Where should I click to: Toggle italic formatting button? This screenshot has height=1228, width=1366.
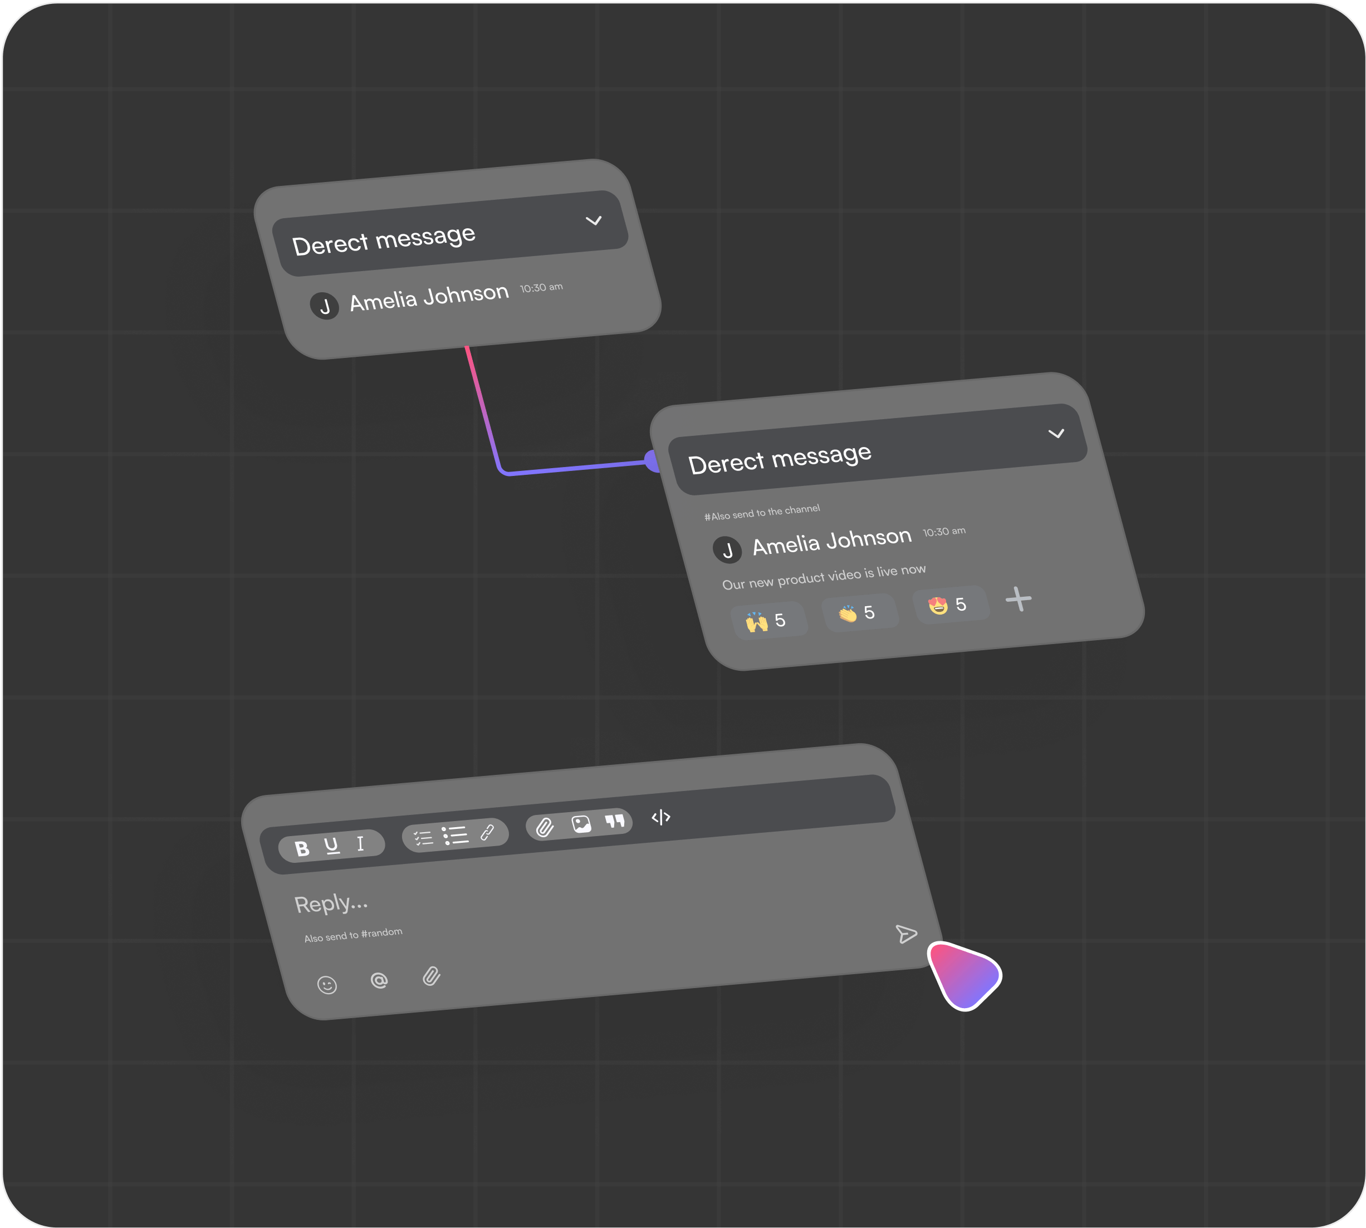click(360, 843)
